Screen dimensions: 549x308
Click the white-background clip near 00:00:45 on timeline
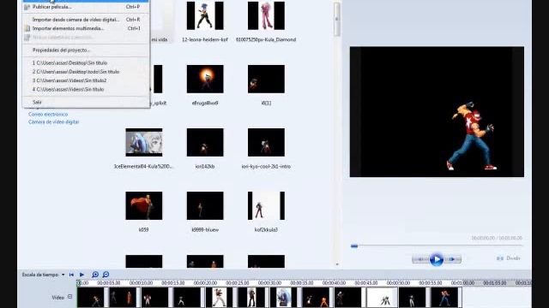click(x=382, y=298)
